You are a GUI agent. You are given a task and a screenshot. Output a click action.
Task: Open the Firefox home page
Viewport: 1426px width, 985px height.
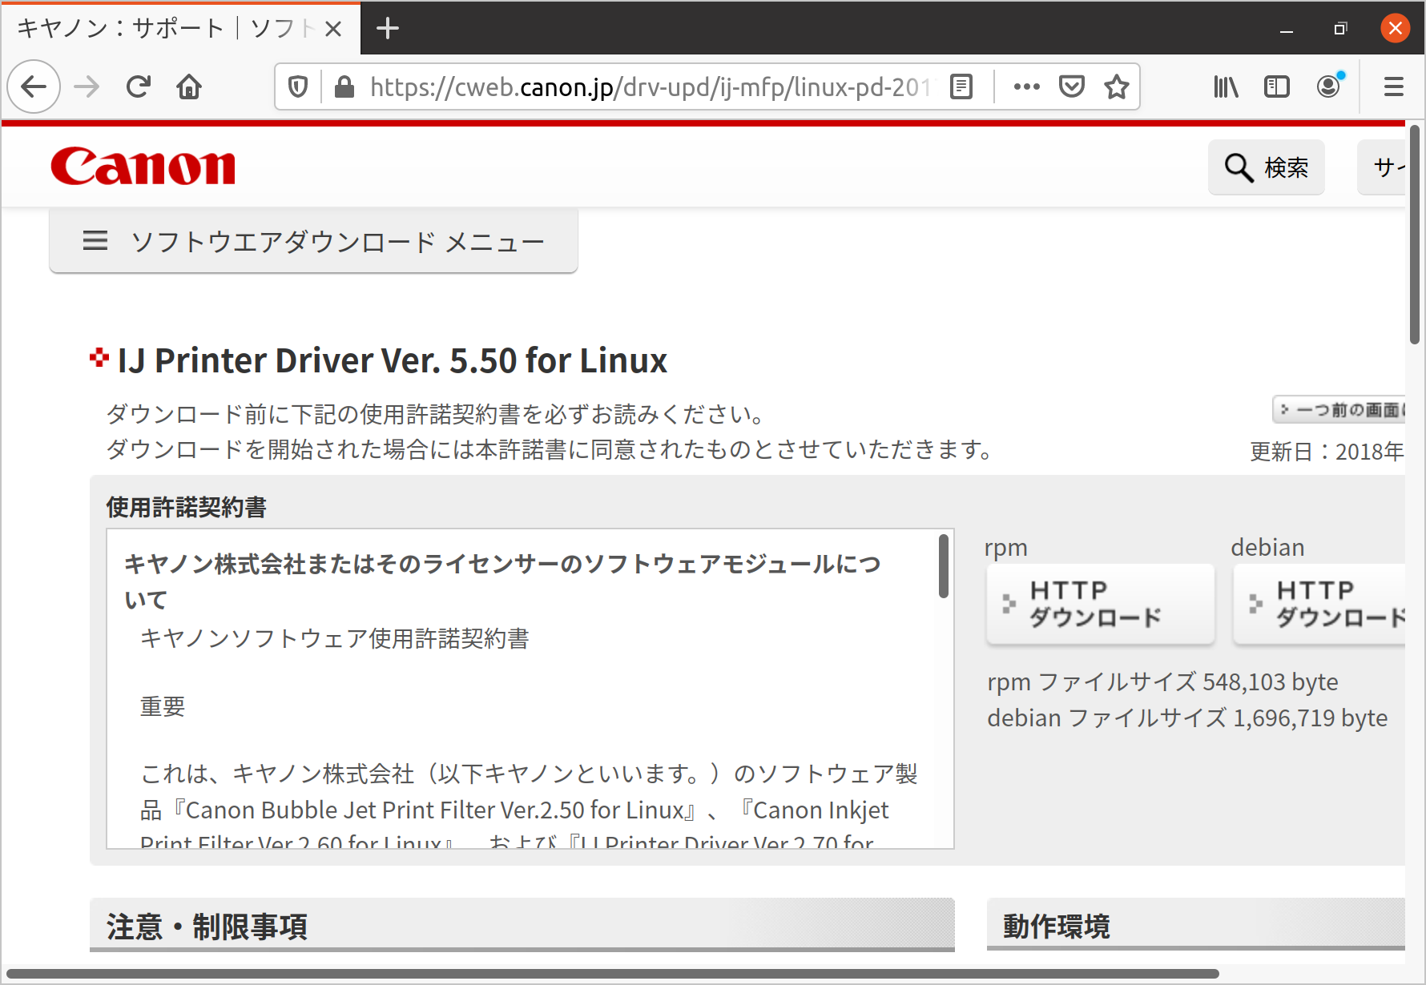[x=189, y=86]
